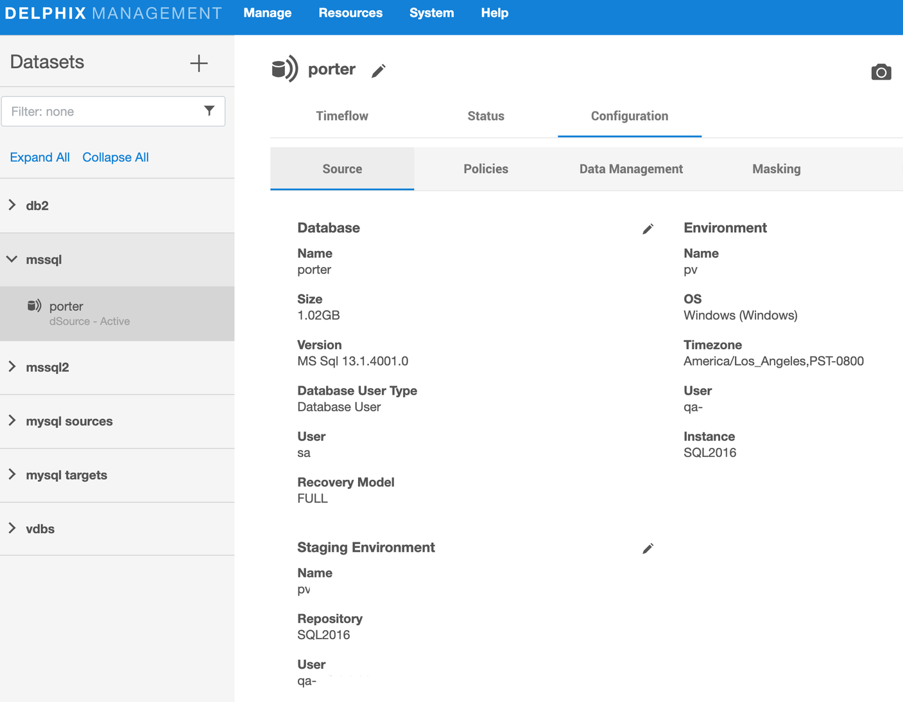Select the Source sub-tab
This screenshot has height=702, width=903.
pos(342,169)
